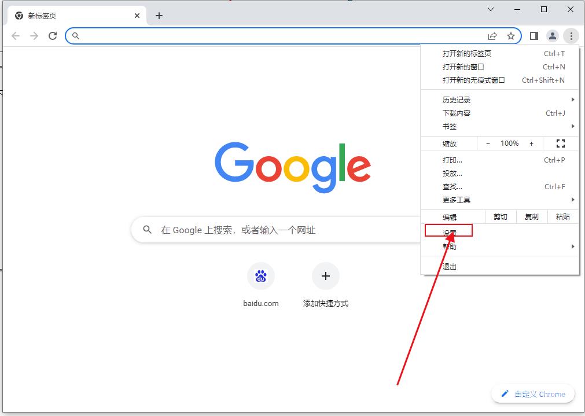585x416 pixels.
Task: Bookmark this page via the star icon
Action: click(512, 35)
